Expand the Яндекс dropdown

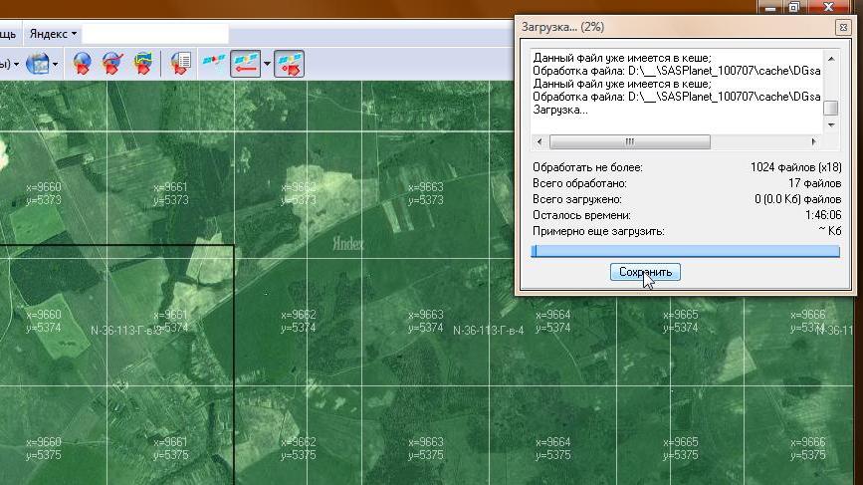coord(54,33)
